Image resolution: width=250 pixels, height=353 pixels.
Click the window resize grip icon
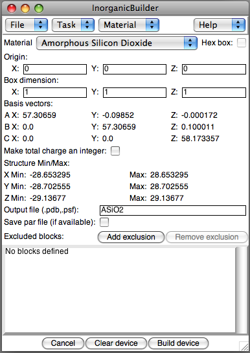pyautogui.click(x=244, y=346)
